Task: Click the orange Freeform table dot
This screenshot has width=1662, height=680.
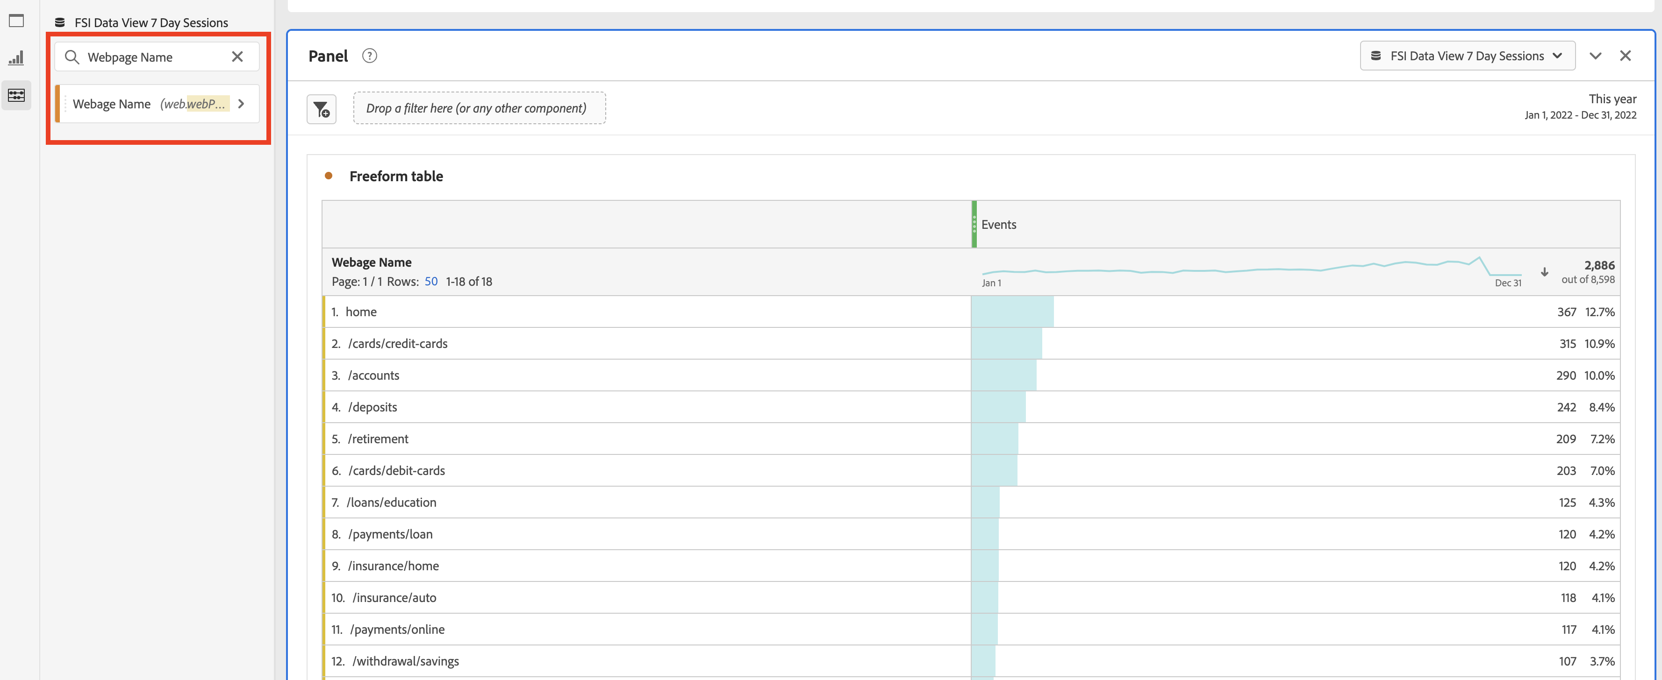Action: coord(329,176)
